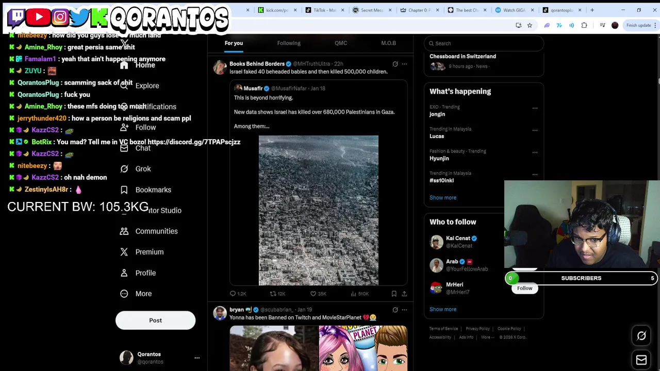The image size is (660, 371).
Task: Show more trending topics
Action: (443, 198)
